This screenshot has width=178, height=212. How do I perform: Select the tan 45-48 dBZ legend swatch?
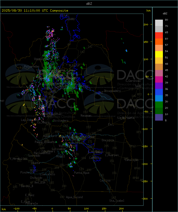[159, 67]
